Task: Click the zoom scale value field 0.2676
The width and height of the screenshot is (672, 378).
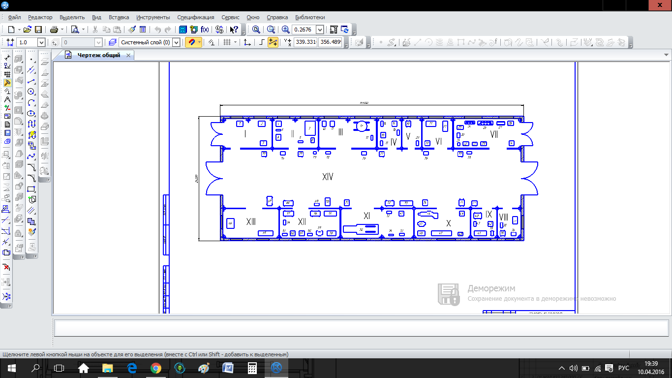Action: pyautogui.click(x=304, y=30)
